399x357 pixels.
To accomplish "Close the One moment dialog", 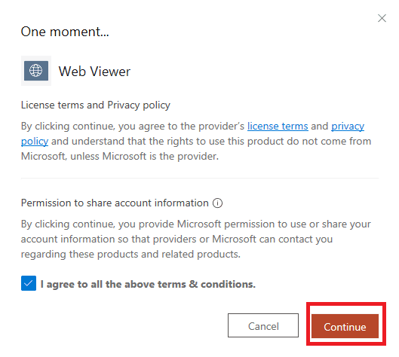I will (382, 18).
